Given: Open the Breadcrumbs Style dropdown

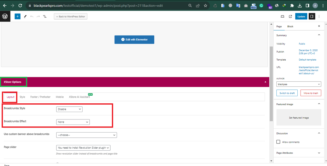Looking at the screenshot, I should click(x=69, y=109).
